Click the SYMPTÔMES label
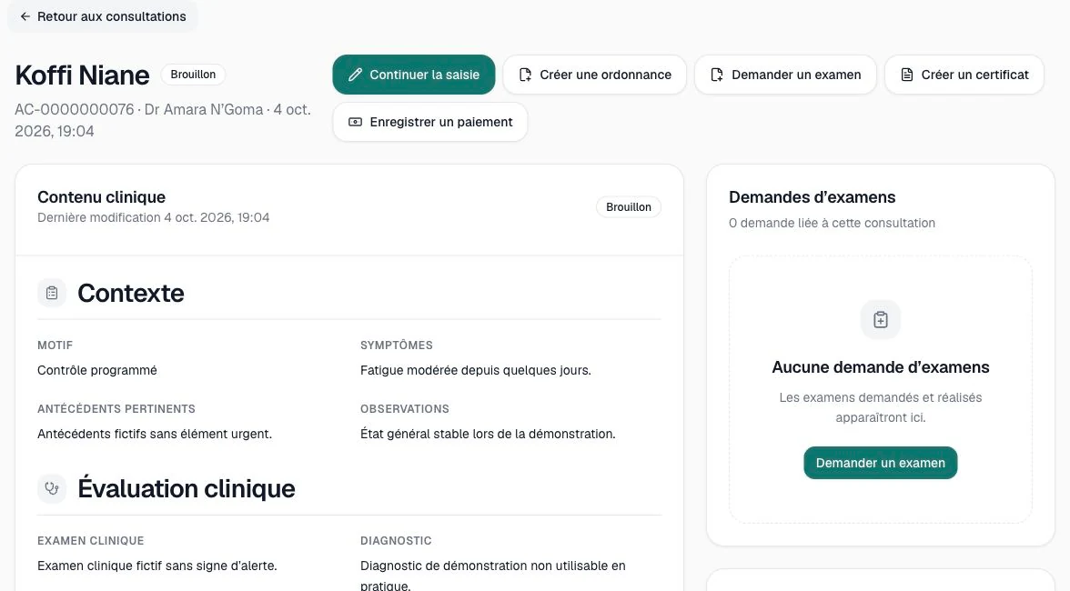The width and height of the screenshot is (1070, 591). (x=397, y=345)
